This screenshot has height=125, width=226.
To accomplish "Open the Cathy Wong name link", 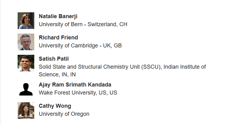I will coord(55,106).
